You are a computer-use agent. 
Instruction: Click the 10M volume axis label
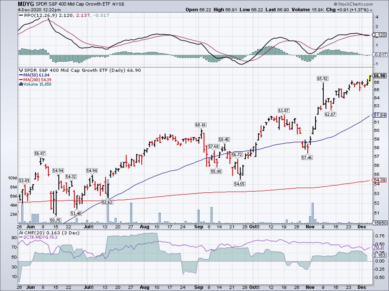(x=13, y=178)
